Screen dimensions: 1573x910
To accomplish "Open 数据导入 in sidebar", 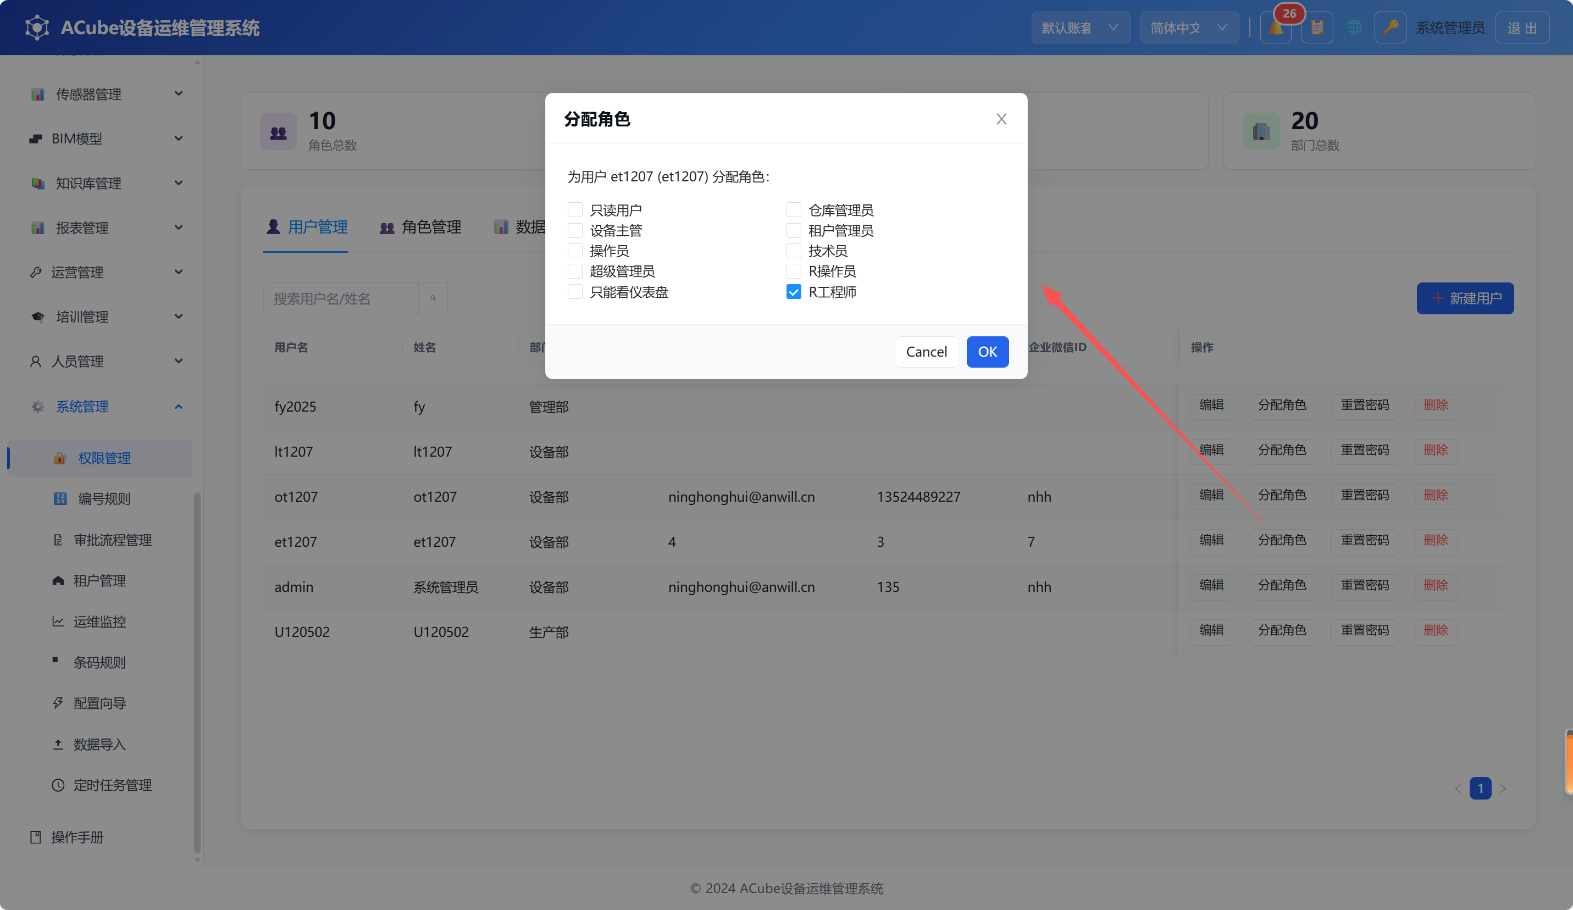I will pos(100,745).
